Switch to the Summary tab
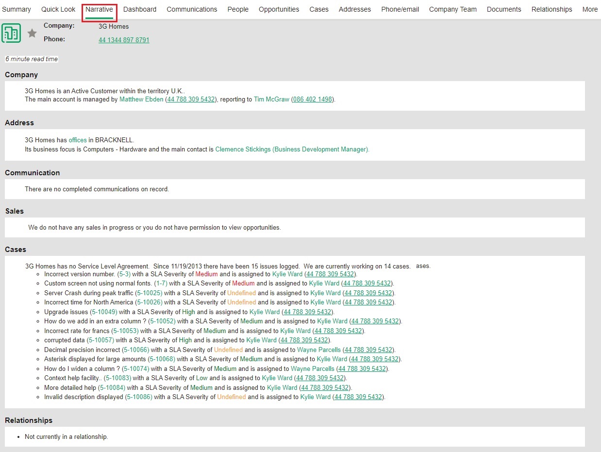The height and width of the screenshot is (452, 601). coord(17,9)
